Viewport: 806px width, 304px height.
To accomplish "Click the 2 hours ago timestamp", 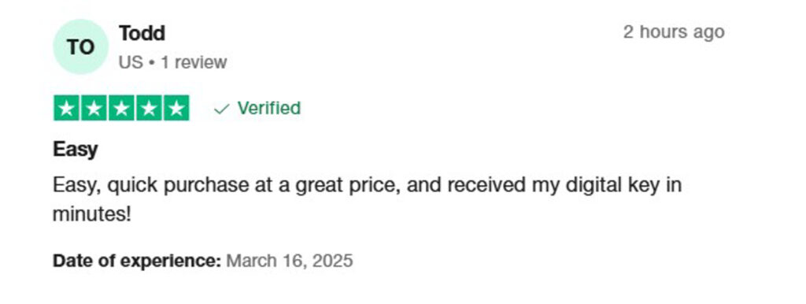I will click(674, 32).
